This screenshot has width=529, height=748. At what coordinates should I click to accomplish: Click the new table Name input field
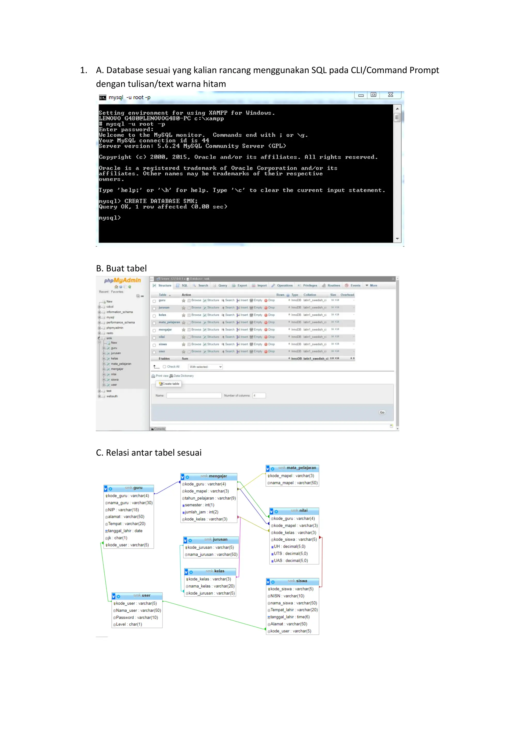point(194,395)
